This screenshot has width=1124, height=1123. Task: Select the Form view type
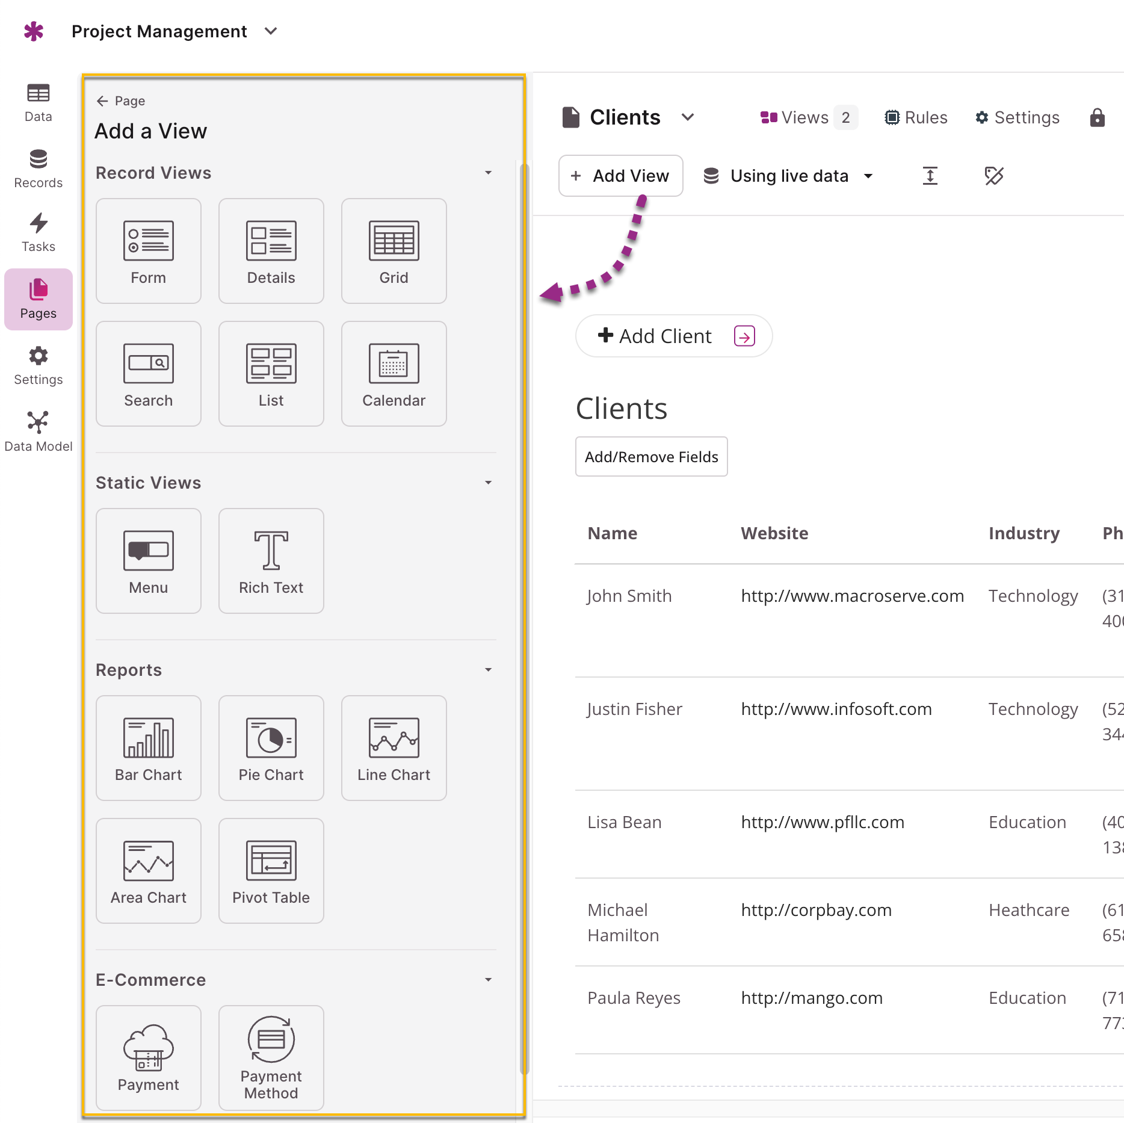(149, 251)
